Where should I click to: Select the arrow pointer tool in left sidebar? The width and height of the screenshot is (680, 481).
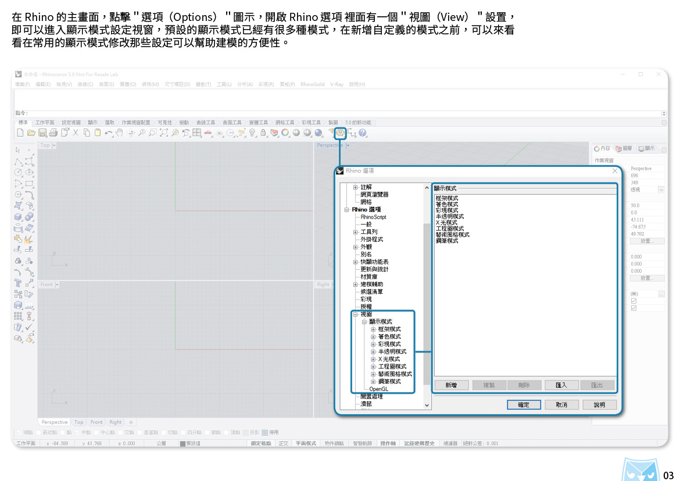[18, 150]
